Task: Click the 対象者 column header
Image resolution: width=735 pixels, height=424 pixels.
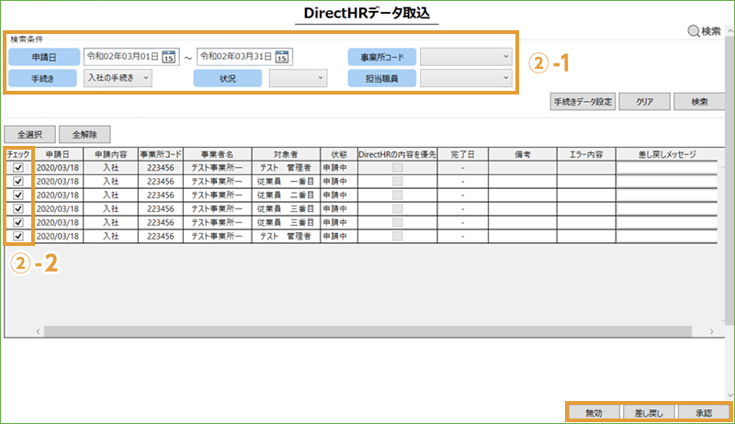Action: click(286, 154)
